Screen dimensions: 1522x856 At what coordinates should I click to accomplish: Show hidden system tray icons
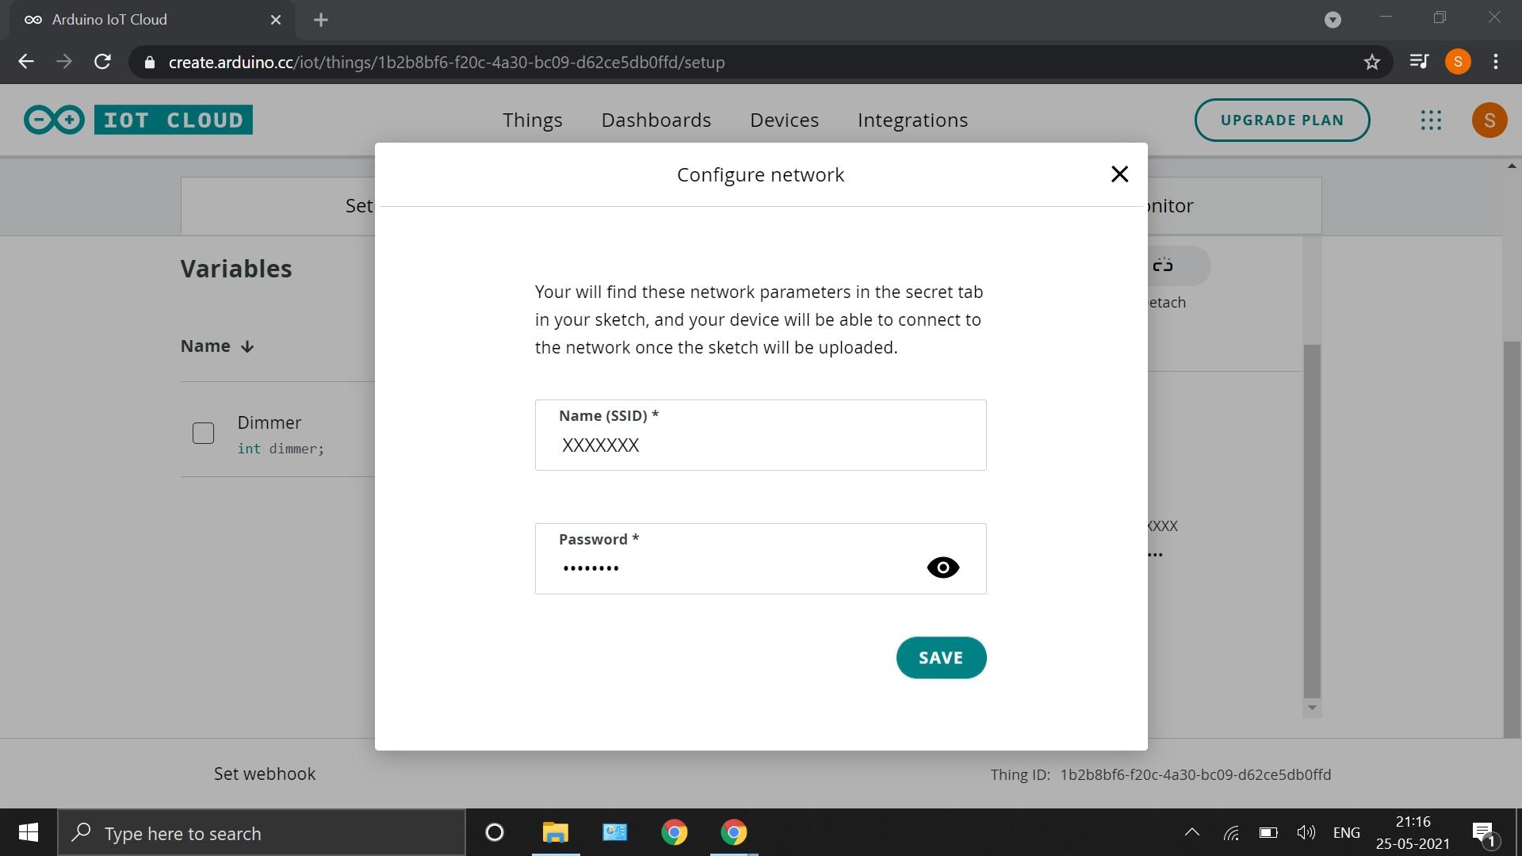tap(1191, 833)
